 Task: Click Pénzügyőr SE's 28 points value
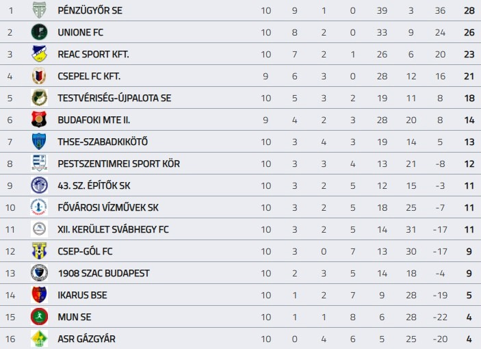469,10
